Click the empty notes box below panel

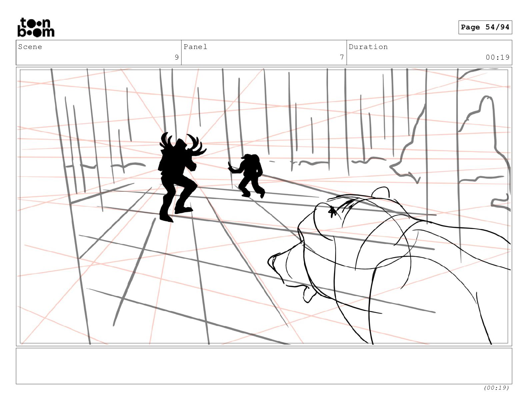tap(264, 366)
